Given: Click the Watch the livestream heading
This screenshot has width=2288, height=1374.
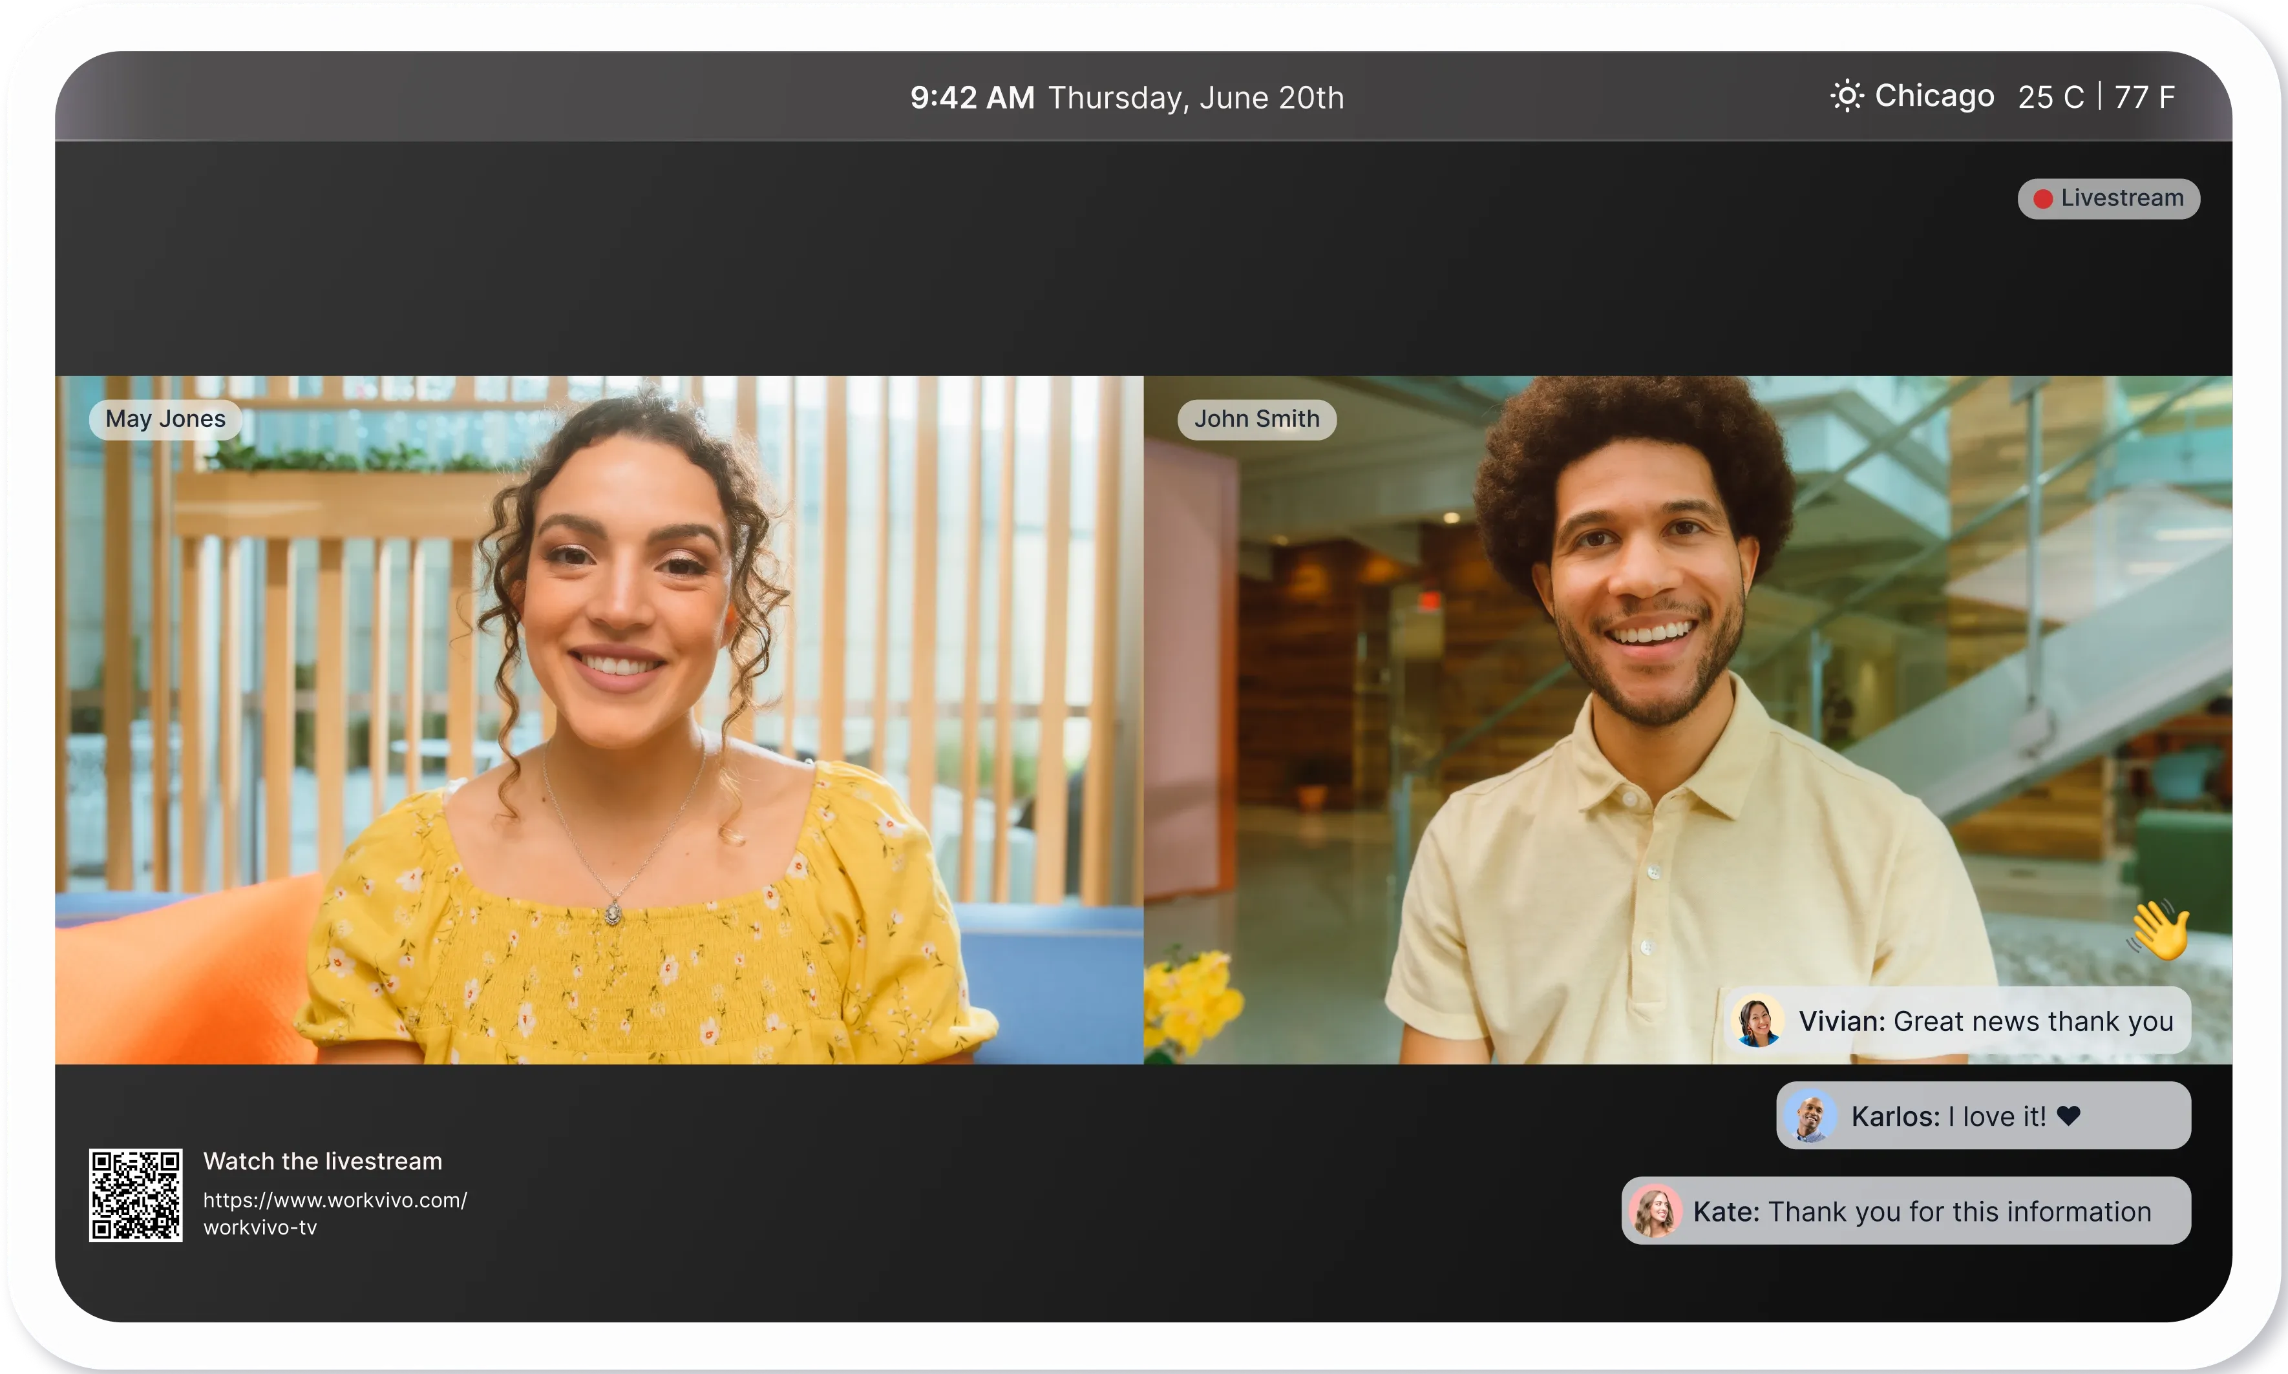Looking at the screenshot, I should 323,1161.
